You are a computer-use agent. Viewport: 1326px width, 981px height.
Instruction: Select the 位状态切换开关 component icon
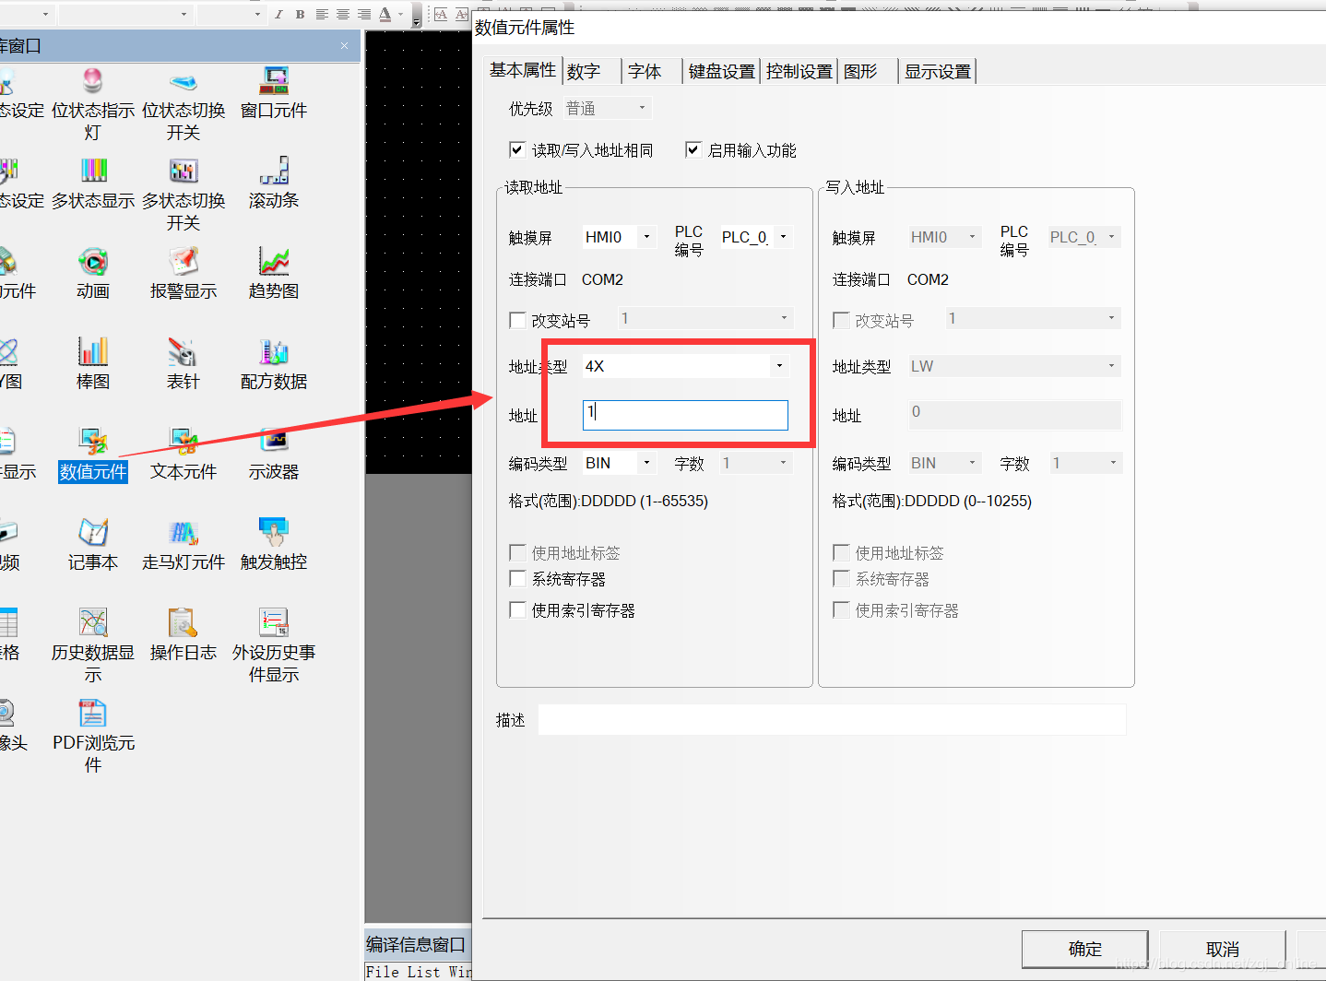tap(184, 81)
